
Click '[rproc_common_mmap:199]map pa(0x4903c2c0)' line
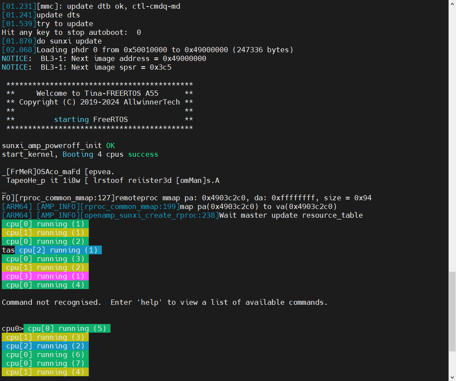point(169,207)
